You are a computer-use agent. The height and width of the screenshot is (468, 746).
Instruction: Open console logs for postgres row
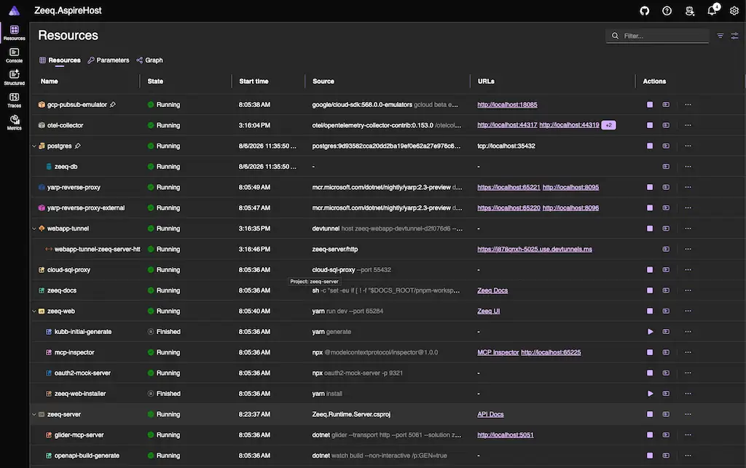pyautogui.click(x=666, y=146)
